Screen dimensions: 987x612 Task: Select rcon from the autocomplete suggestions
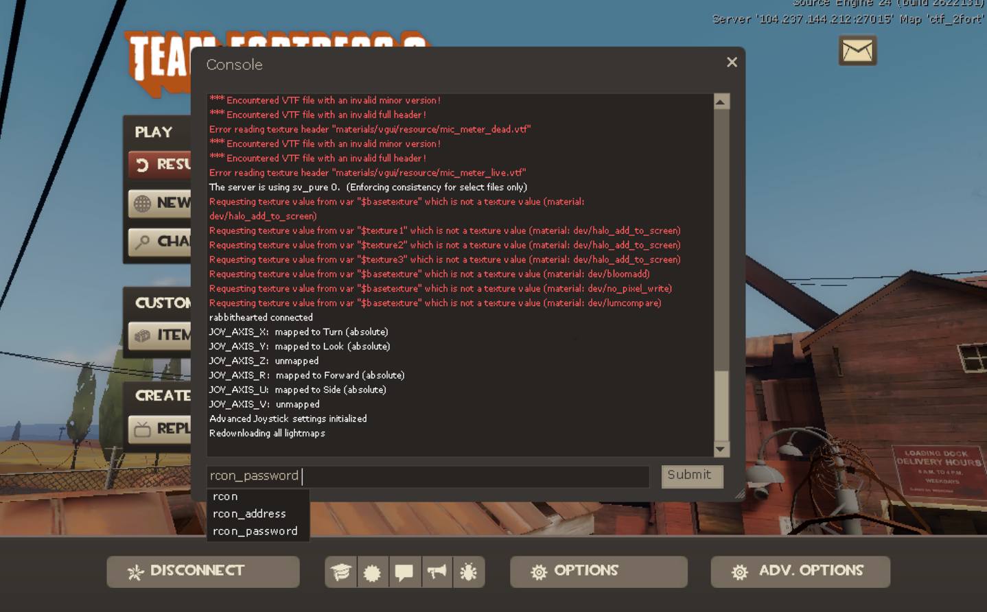pos(225,496)
